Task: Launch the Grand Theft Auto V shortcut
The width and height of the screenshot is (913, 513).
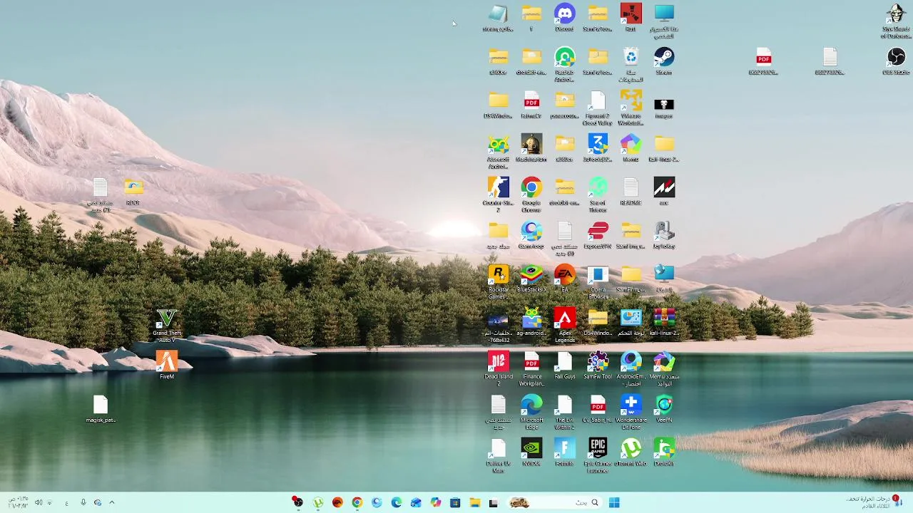Action: [166, 326]
